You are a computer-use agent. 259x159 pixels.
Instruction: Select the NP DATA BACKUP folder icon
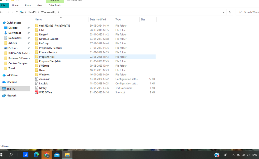37,39
